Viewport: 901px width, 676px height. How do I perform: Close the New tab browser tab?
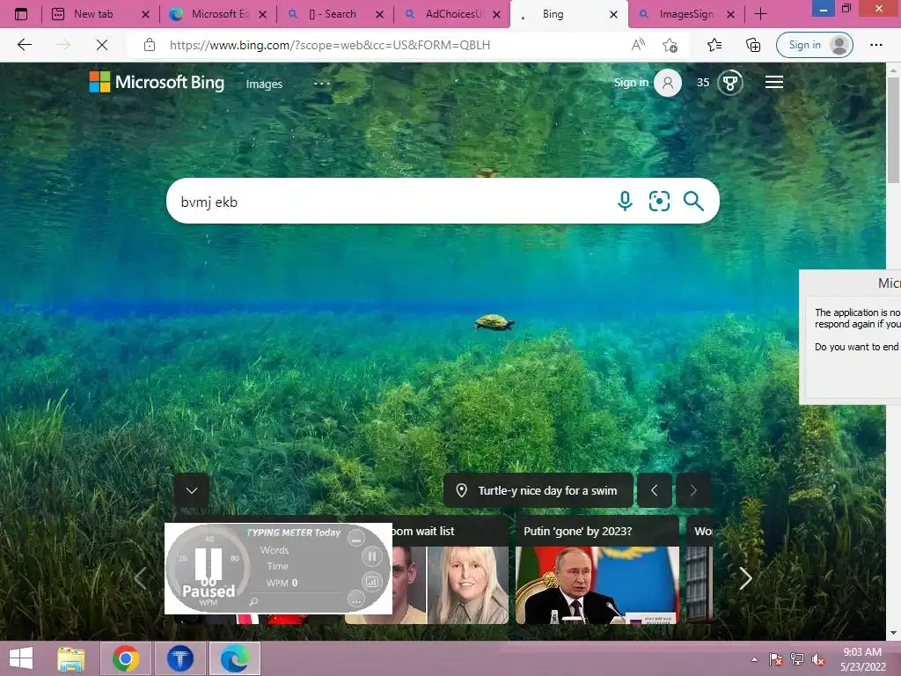pyautogui.click(x=145, y=15)
